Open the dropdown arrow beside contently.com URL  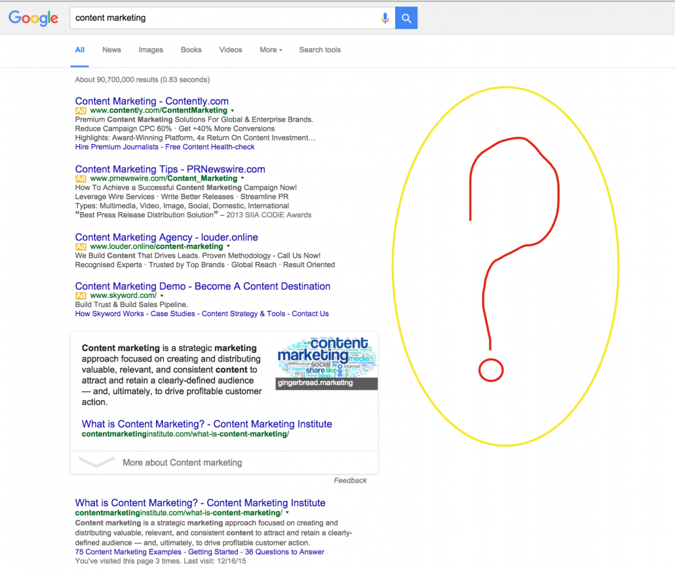tap(233, 110)
